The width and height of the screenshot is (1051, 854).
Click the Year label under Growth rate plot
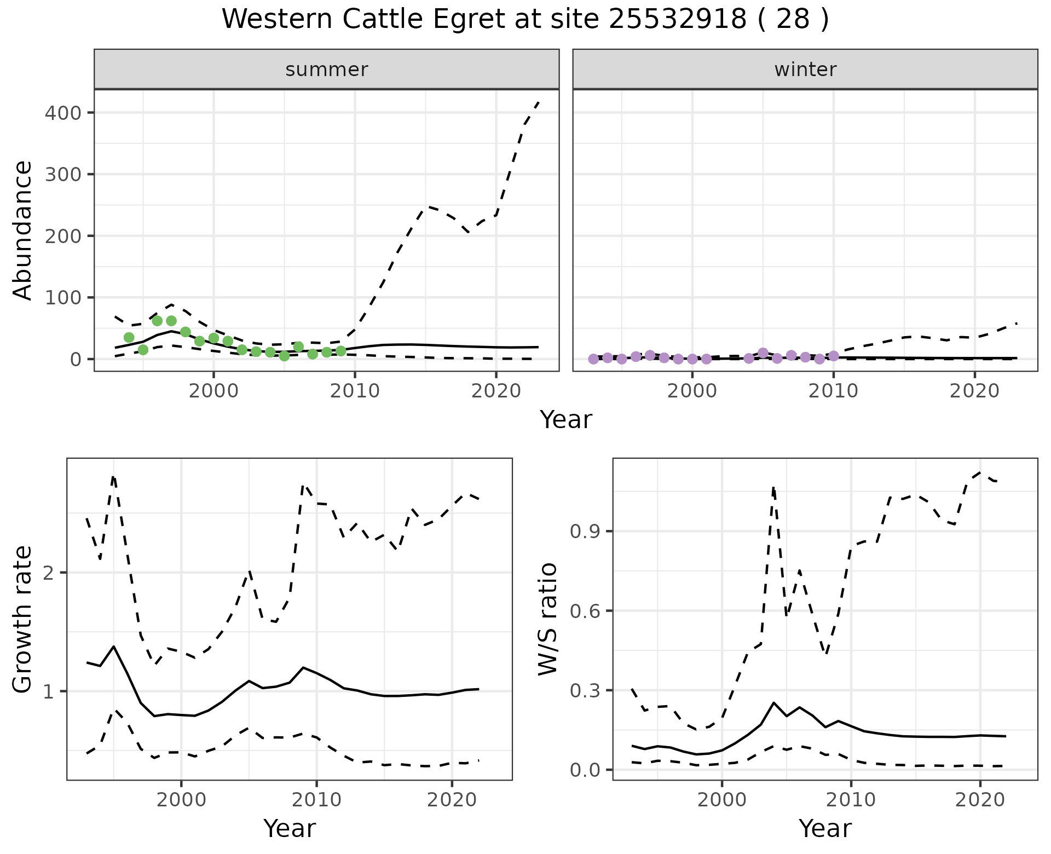[x=289, y=828]
